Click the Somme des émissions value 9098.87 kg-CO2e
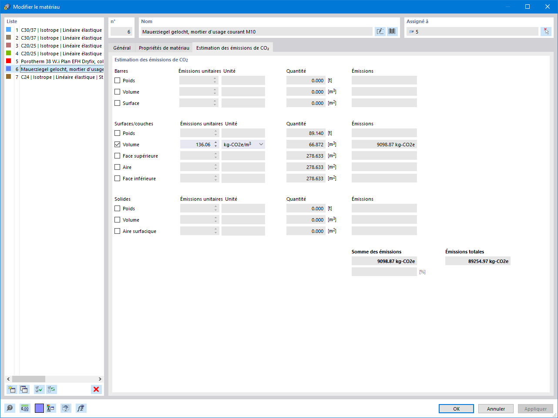The width and height of the screenshot is (558, 418). pos(384,261)
